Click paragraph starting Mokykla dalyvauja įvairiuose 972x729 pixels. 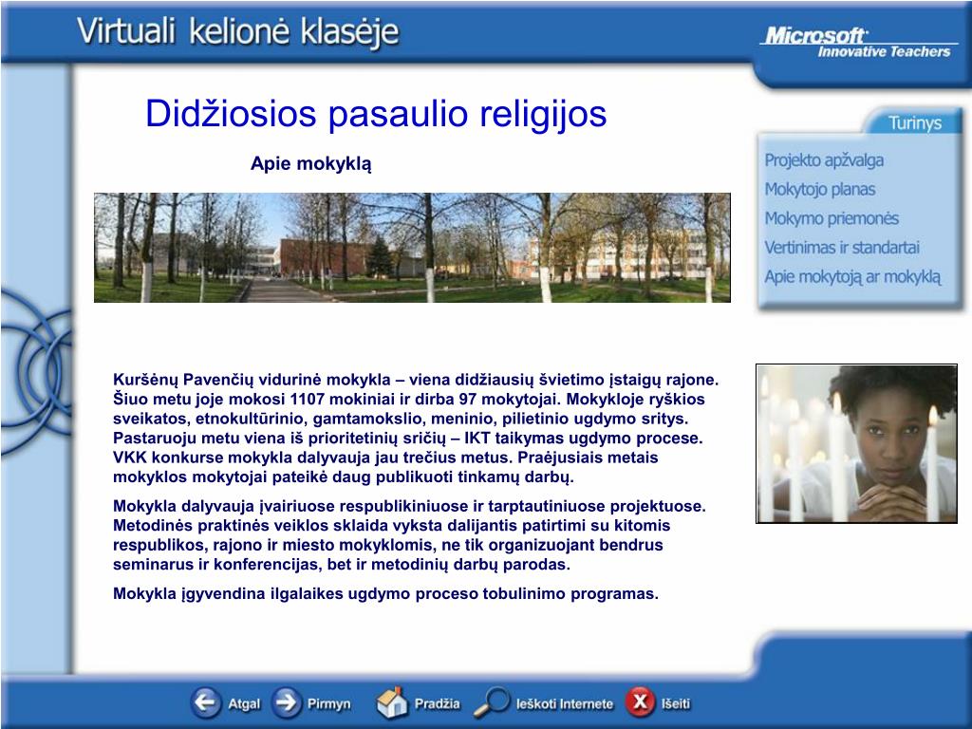tap(409, 535)
